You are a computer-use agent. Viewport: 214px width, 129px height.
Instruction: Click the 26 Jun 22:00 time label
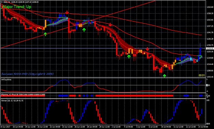[80, 127]
